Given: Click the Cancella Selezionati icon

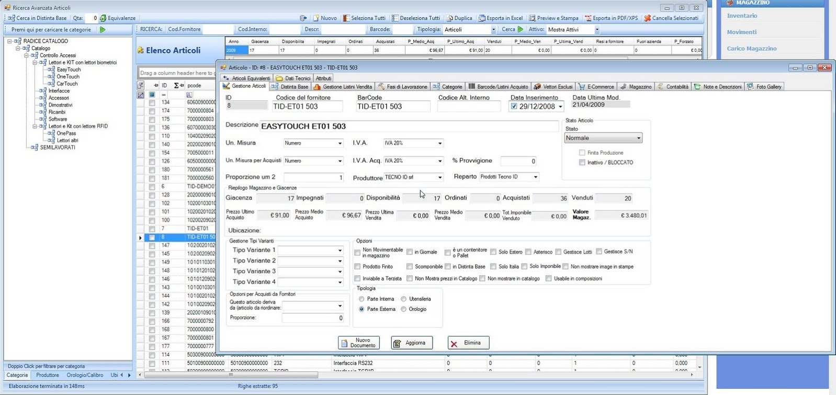Looking at the screenshot, I should pos(647,18).
